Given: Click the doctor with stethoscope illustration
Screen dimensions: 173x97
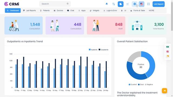Looking at the screenshot, I should coord(96,26).
